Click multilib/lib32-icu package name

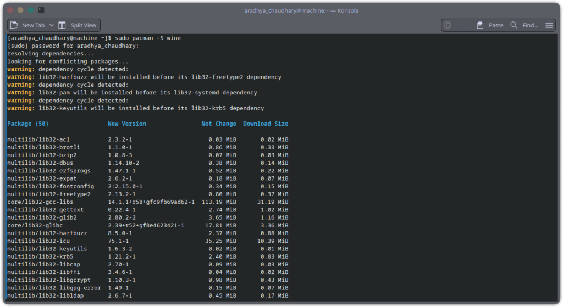pyautogui.click(x=38, y=241)
